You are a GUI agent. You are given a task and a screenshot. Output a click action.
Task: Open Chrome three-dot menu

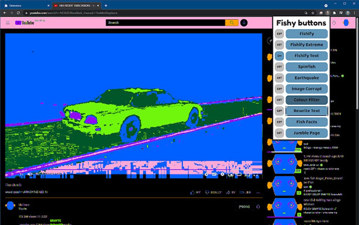354,13
